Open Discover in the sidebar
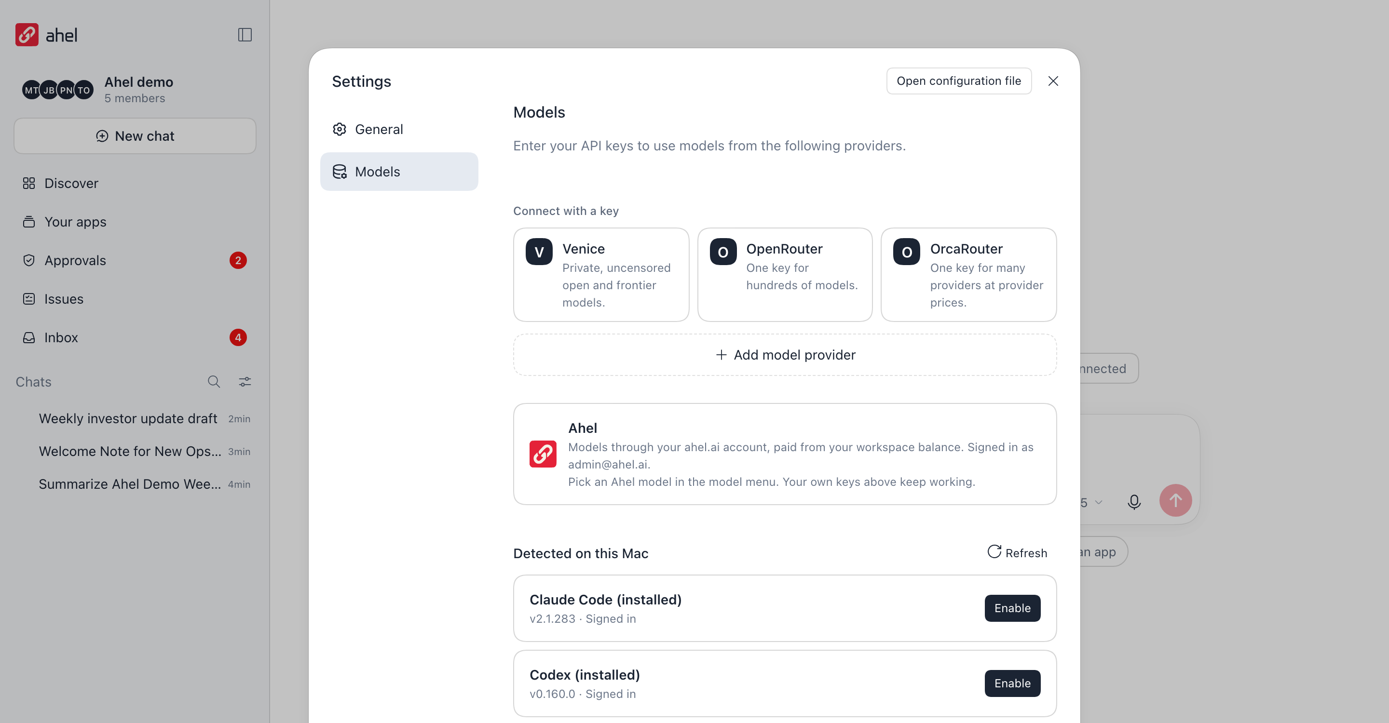 (135, 184)
